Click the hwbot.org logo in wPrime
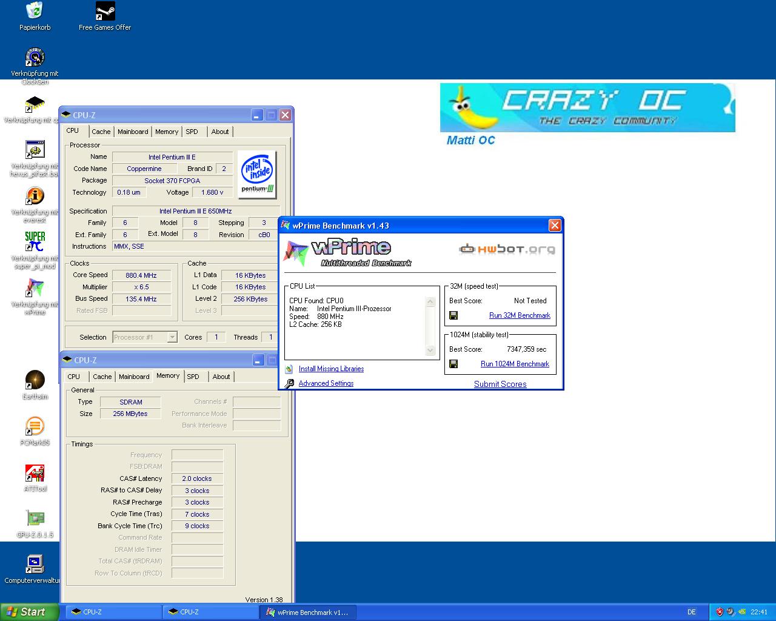Screen dimensions: 776x621 [507, 249]
